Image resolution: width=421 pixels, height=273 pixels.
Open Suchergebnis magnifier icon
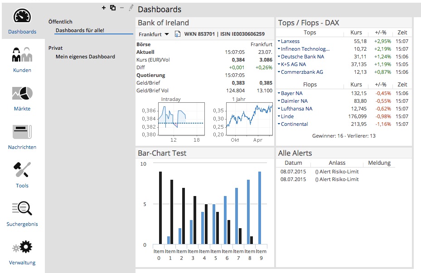click(22, 208)
